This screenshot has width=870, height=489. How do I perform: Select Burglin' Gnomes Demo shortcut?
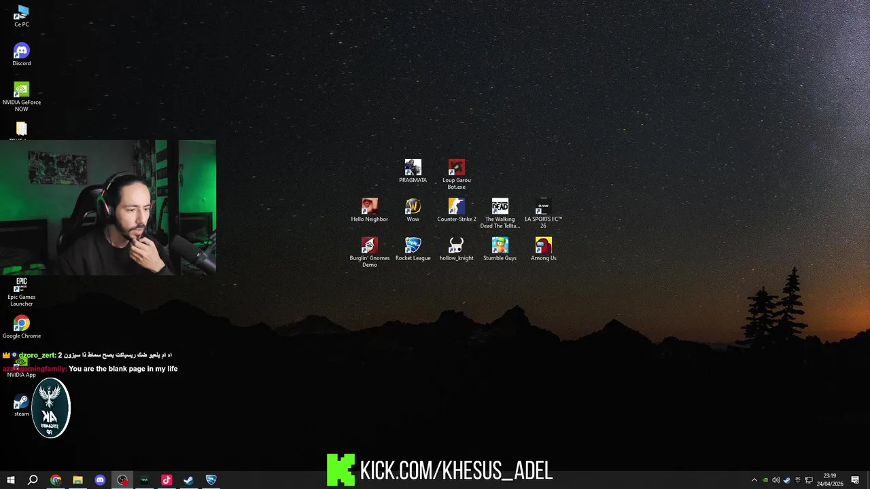(370, 252)
